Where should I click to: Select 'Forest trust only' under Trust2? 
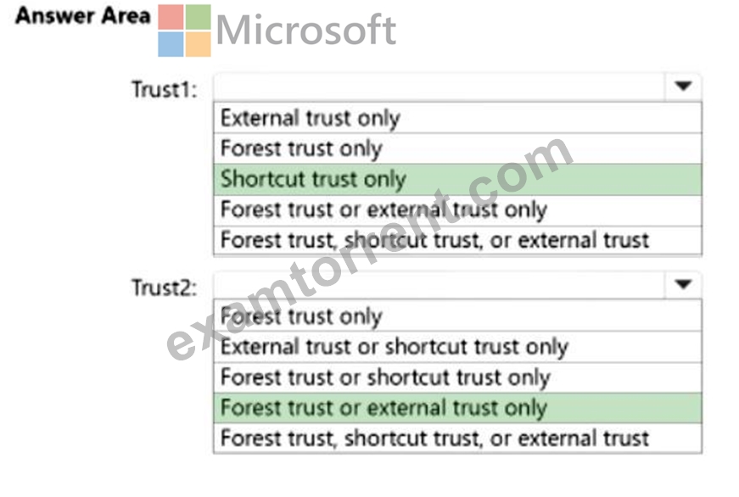click(x=457, y=316)
